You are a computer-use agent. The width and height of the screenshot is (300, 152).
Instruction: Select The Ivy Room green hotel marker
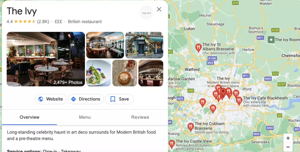pyautogui.click(x=271, y=40)
